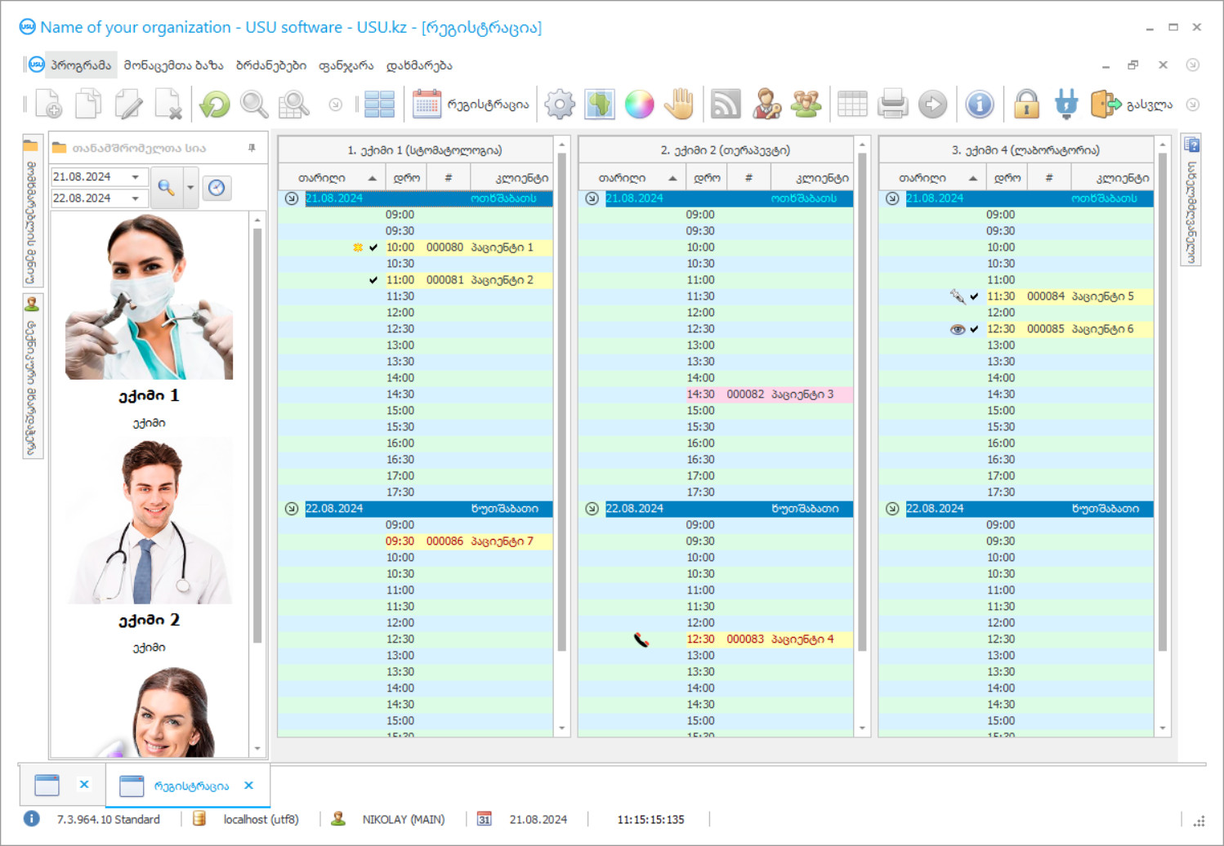
Task: Expand the arrow beside the search button
Action: coord(190,187)
